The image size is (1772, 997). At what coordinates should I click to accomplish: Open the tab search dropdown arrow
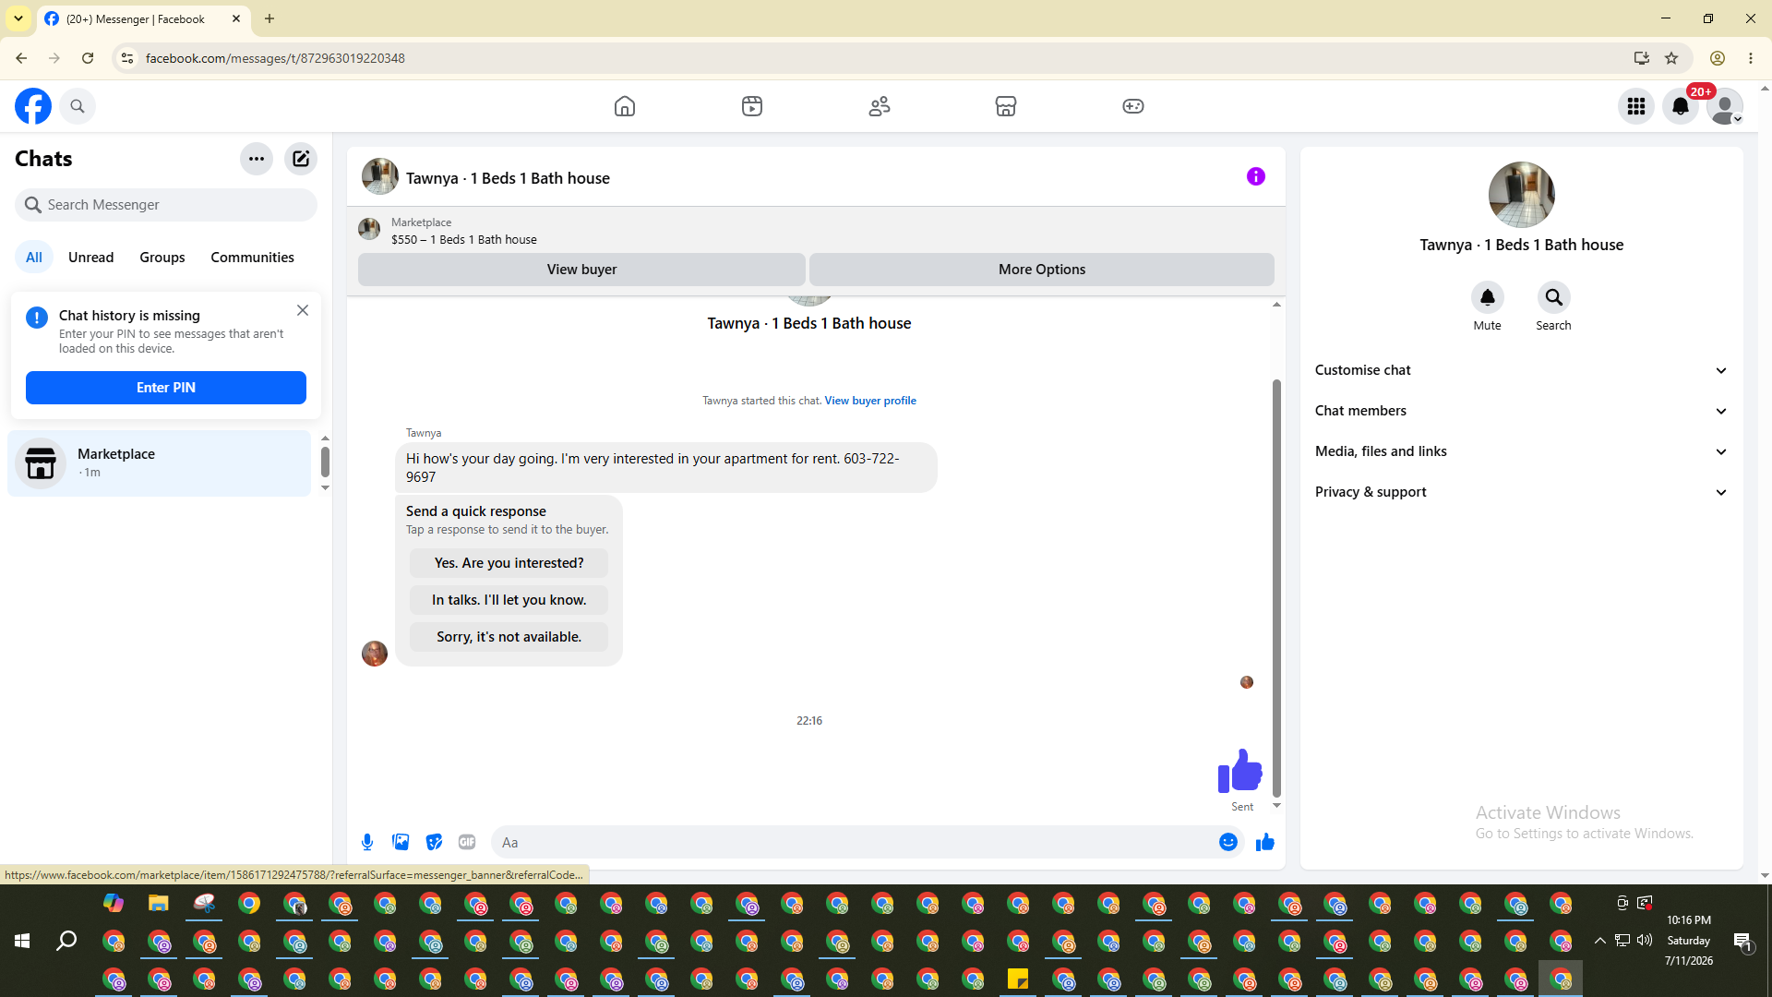point(18,18)
